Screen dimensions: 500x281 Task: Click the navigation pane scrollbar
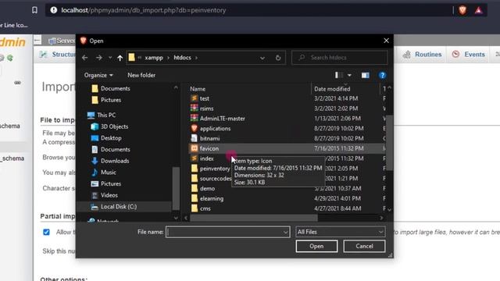click(x=176, y=189)
